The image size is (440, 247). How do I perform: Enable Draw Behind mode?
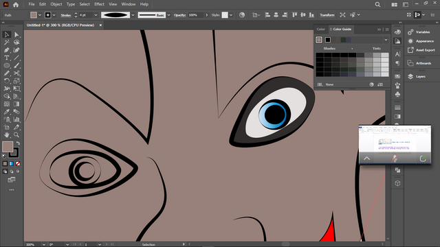click(x=12, y=172)
